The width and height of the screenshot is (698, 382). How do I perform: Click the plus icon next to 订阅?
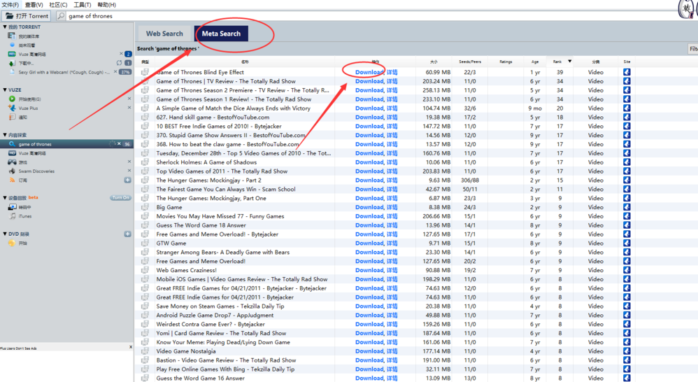127,181
